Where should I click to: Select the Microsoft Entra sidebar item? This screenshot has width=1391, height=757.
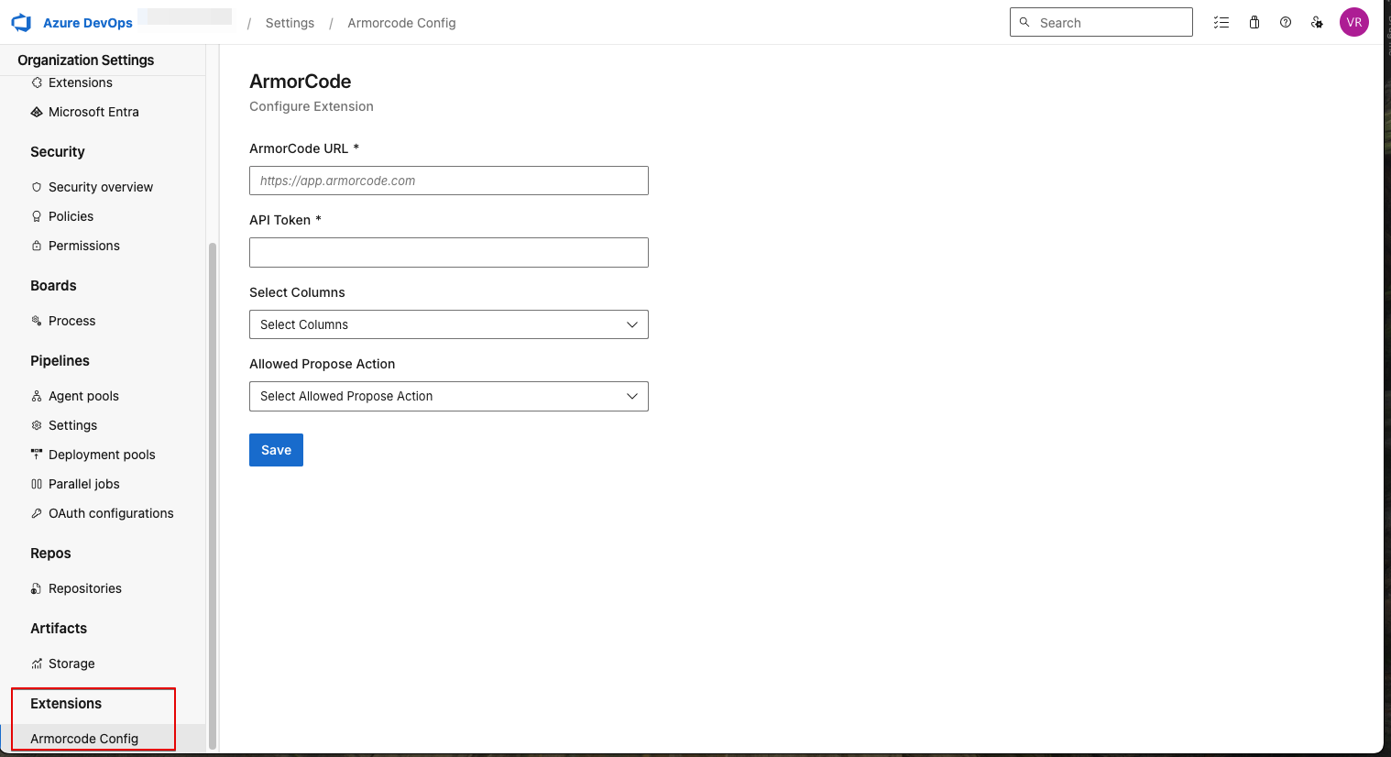93,112
